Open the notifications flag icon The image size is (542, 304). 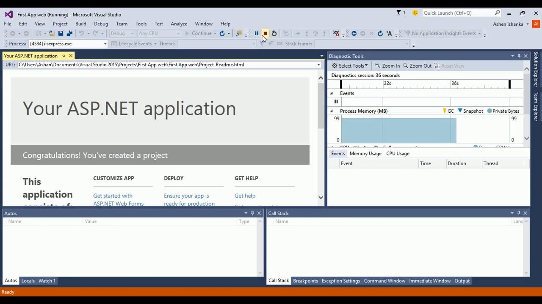click(x=399, y=13)
